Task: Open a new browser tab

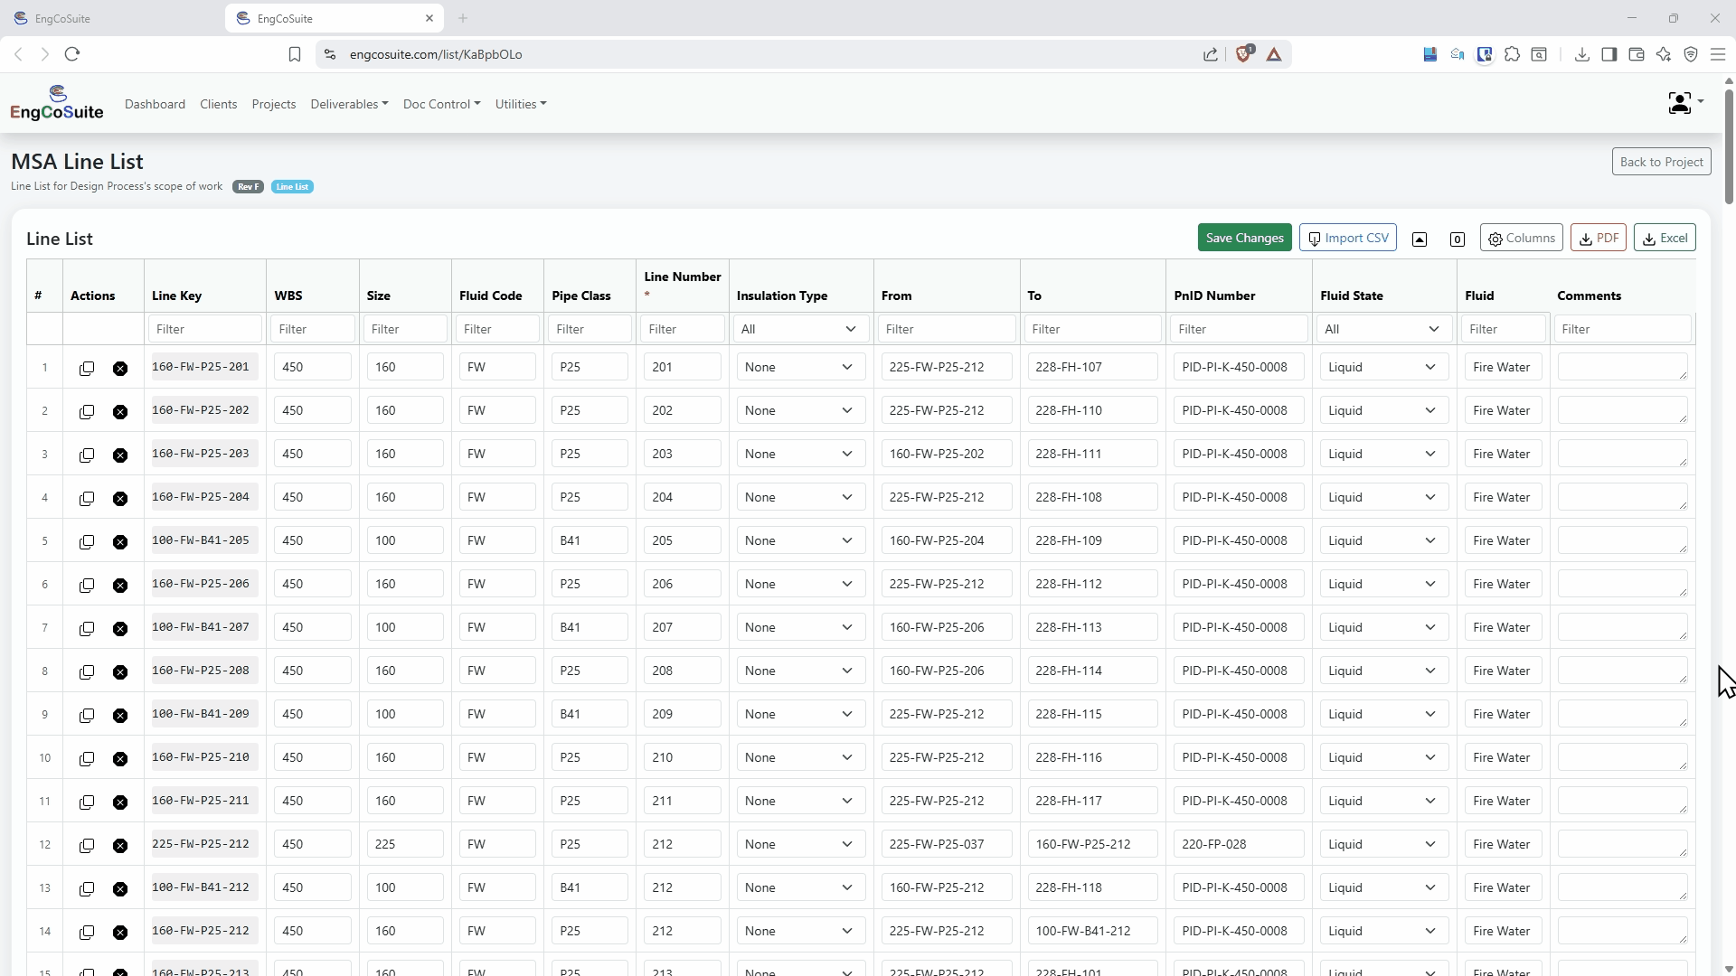Action: (463, 18)
